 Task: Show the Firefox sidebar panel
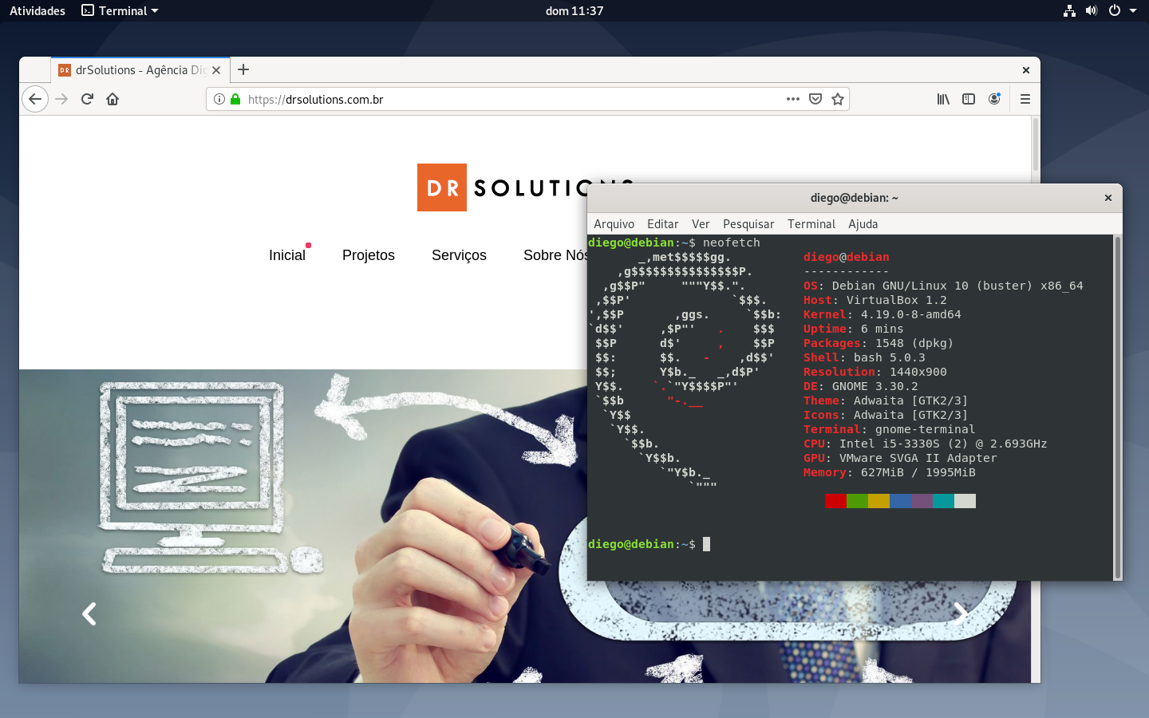click(969, 99)
